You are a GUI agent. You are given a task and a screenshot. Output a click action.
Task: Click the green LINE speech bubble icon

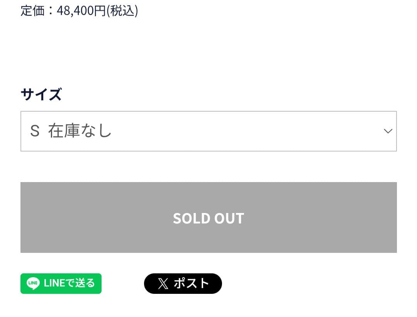pyautogui.click(x=33, y=283)
